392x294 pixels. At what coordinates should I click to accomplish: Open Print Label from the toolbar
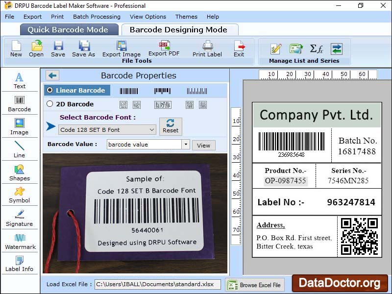click(x=207, y=49)
